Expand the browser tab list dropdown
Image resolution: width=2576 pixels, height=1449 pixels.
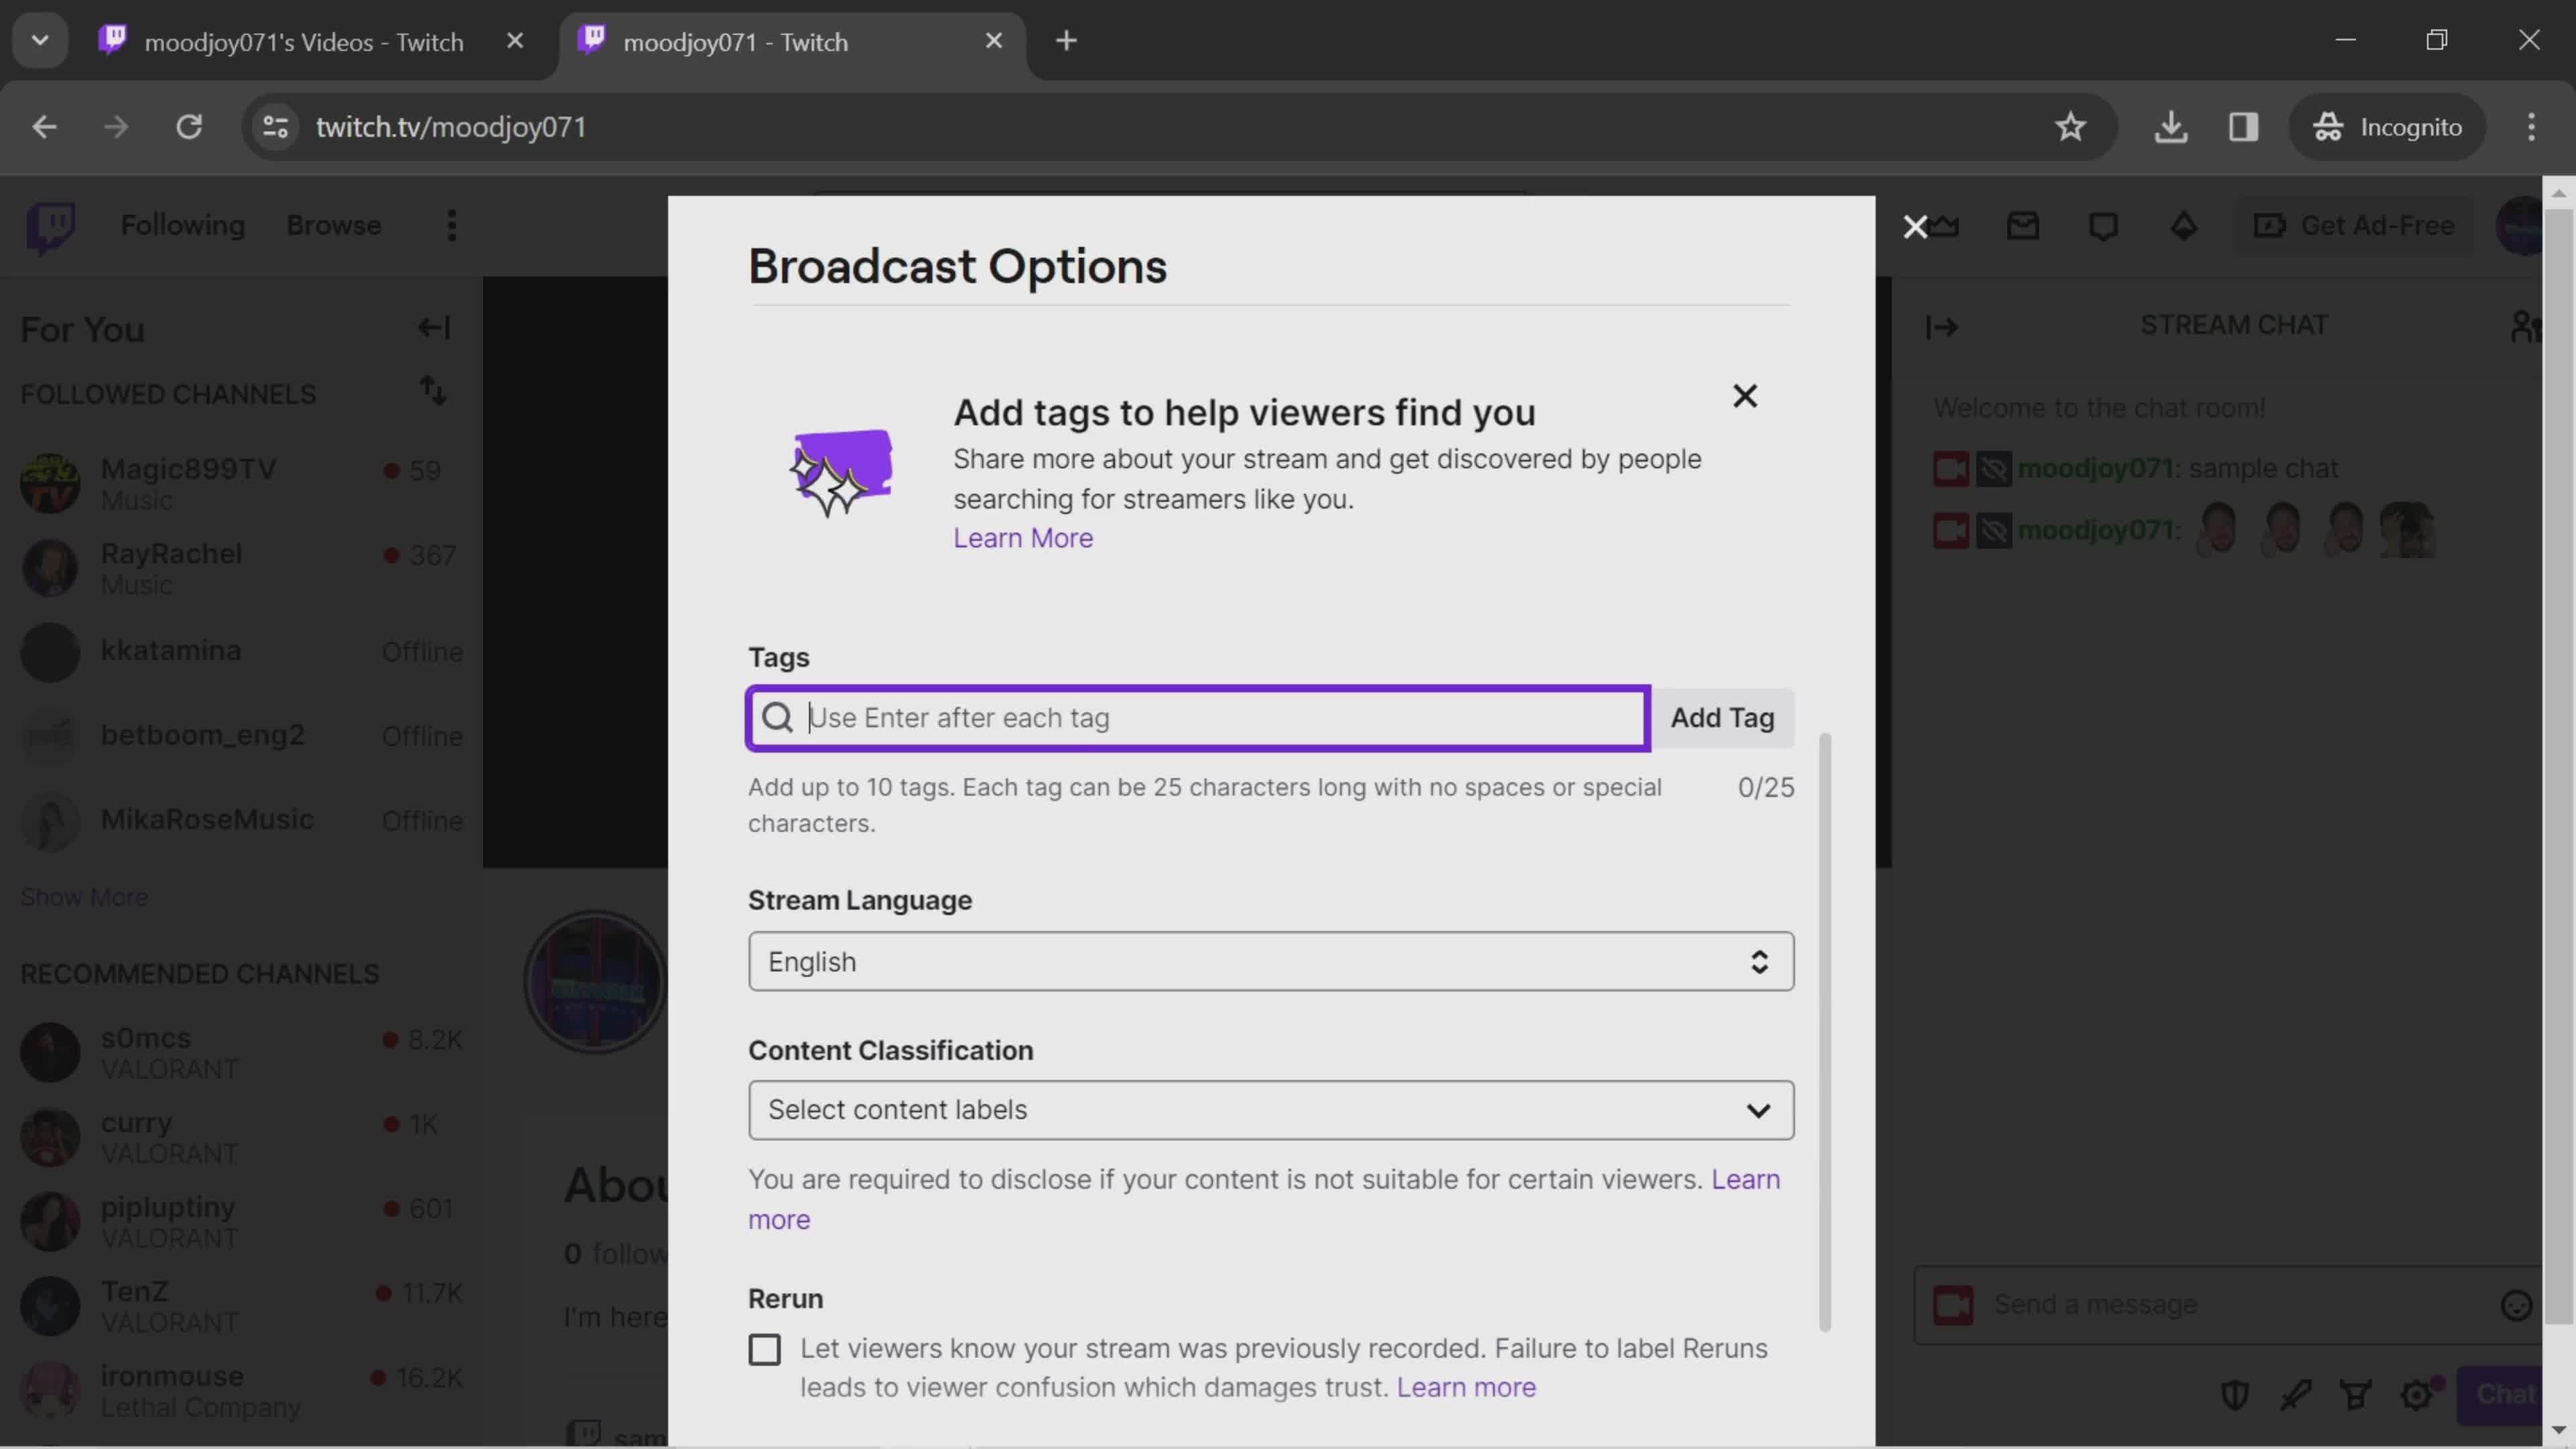[x=39, y=39]
